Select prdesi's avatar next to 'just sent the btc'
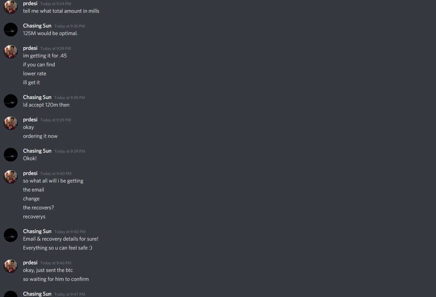 point(11,266)
